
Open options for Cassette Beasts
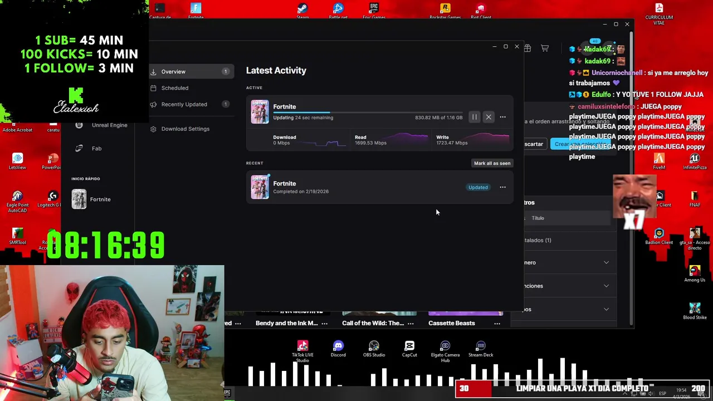click(x=497, y=323)
